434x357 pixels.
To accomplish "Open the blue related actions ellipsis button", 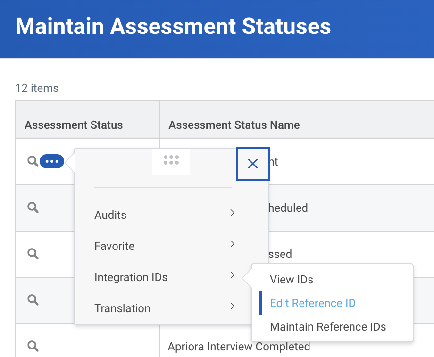I will (52, 161).
